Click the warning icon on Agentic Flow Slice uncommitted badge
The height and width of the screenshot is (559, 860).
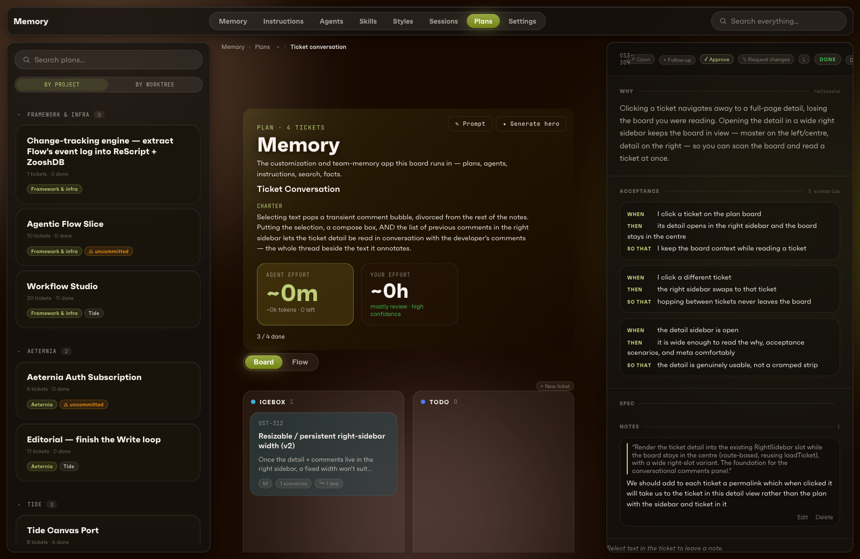91,252
